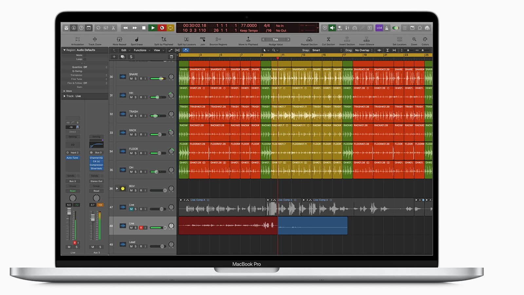
Task: Toggle Cycle mode with the yellow button
Action: coord(171,28)
